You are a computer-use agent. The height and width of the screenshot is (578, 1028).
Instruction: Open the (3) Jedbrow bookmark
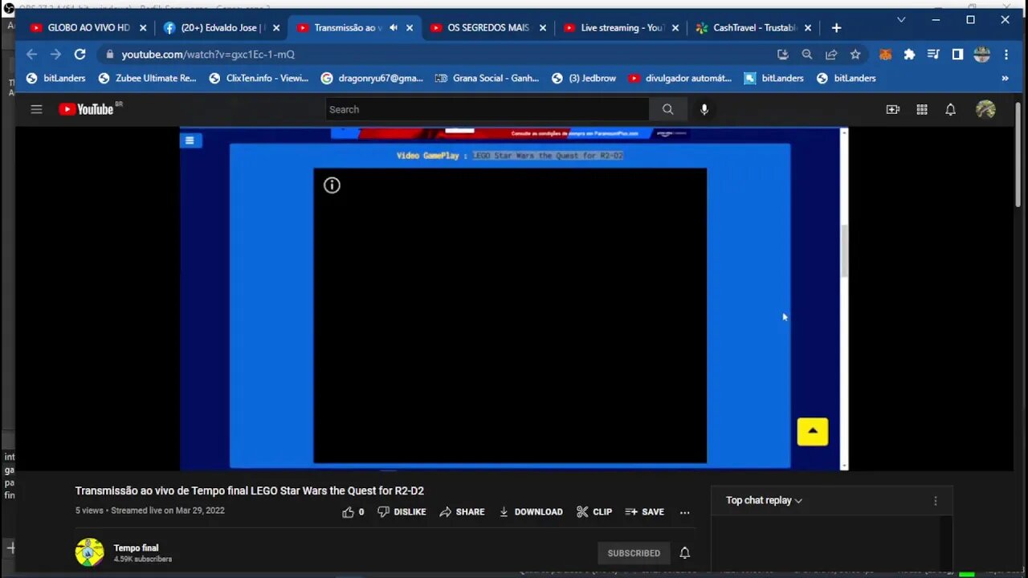(583, 78)
